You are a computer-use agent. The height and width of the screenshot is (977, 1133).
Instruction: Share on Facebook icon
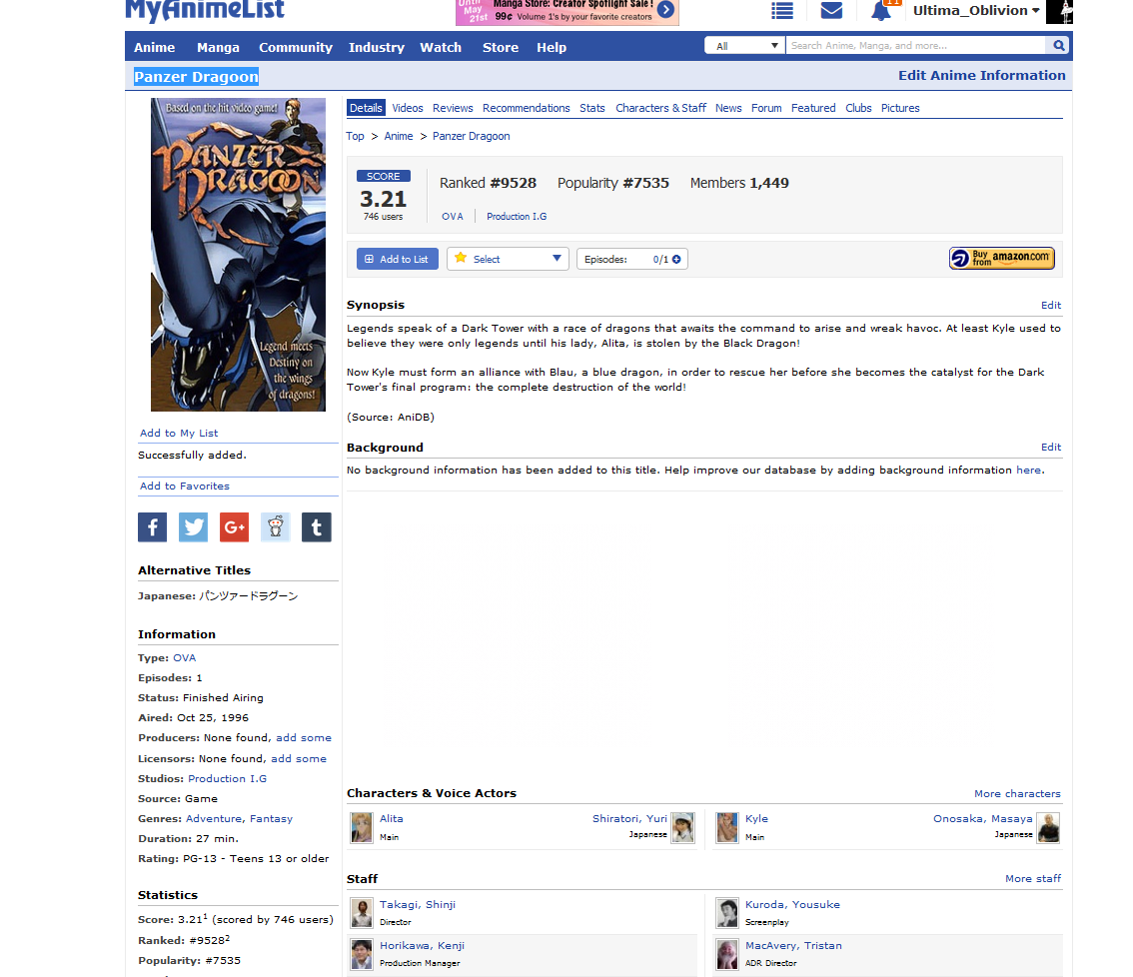(153, 527)
